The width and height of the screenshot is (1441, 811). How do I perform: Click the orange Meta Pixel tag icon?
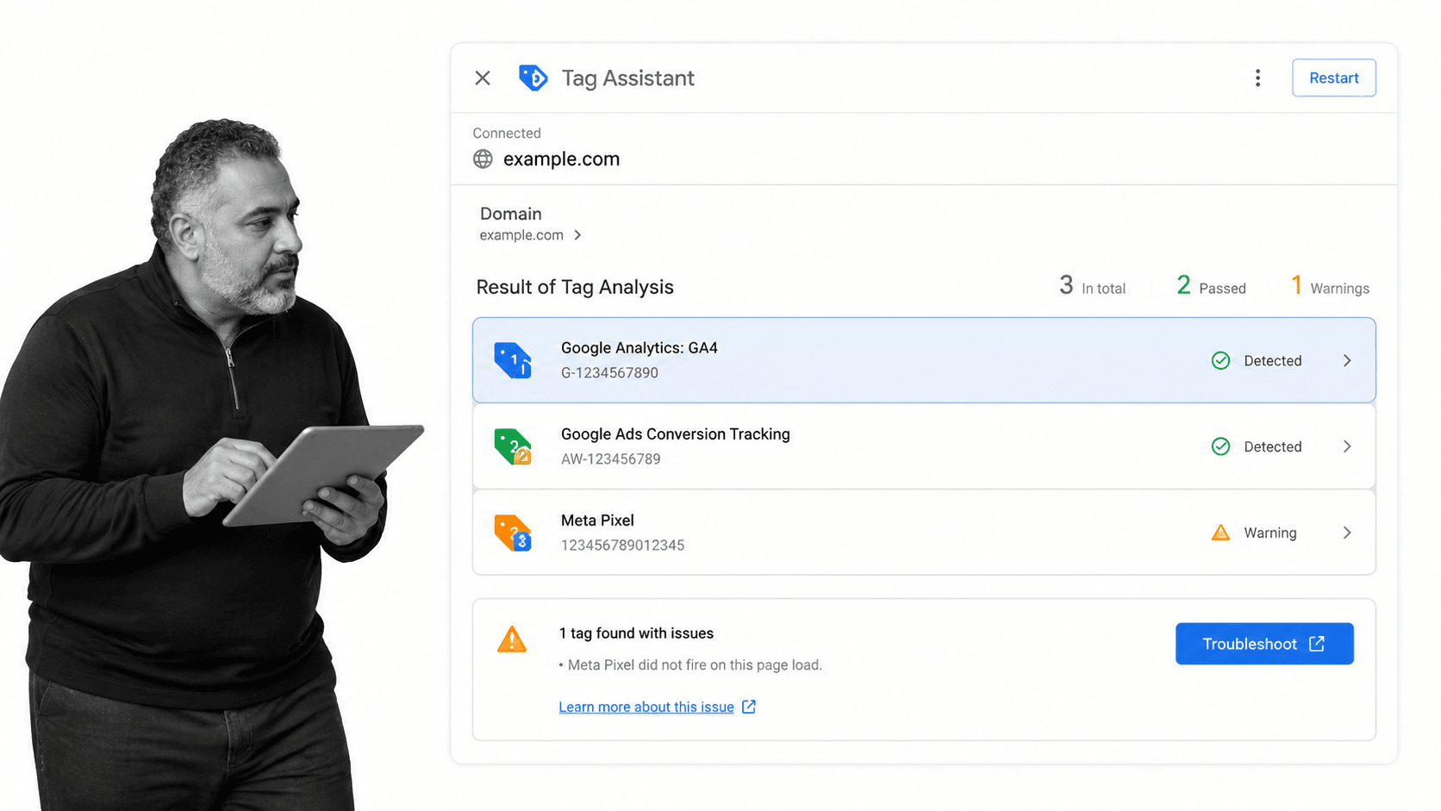pos(513,533)
